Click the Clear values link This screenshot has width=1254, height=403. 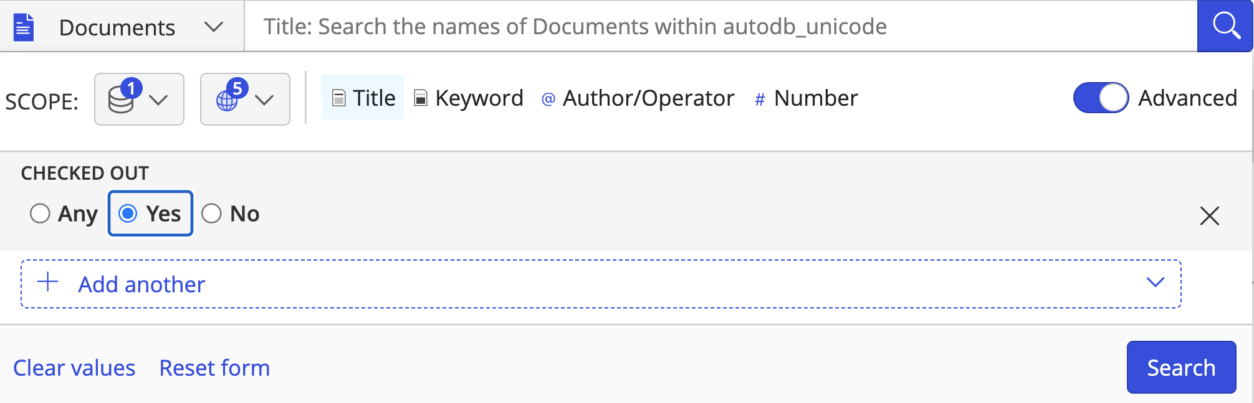click(x=74, y=368)
